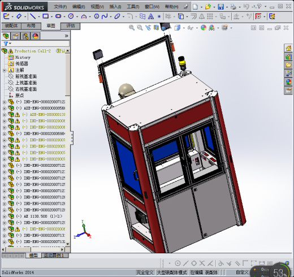This screenshot has width=294, height=277.
Task: Open the DisplayManager tab
Action: tap(35, 36)
